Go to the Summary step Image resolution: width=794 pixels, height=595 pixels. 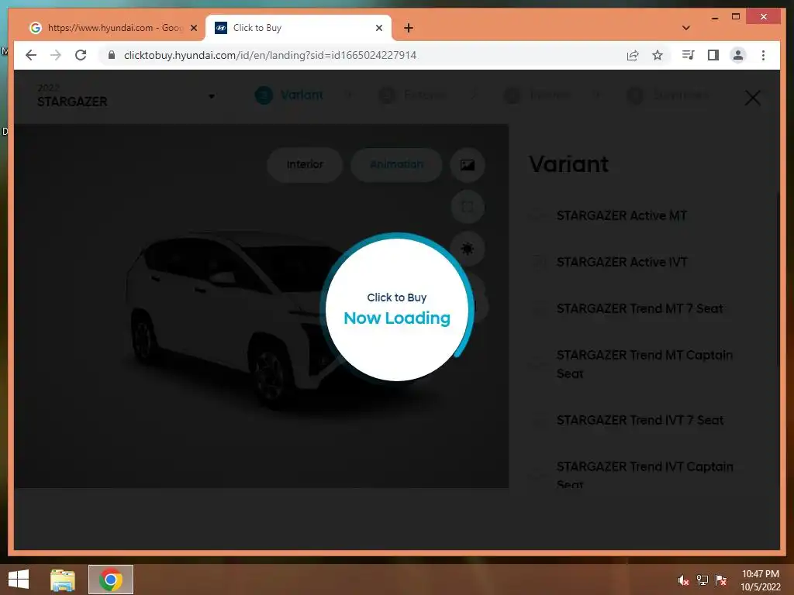click(x=668, y=95)
